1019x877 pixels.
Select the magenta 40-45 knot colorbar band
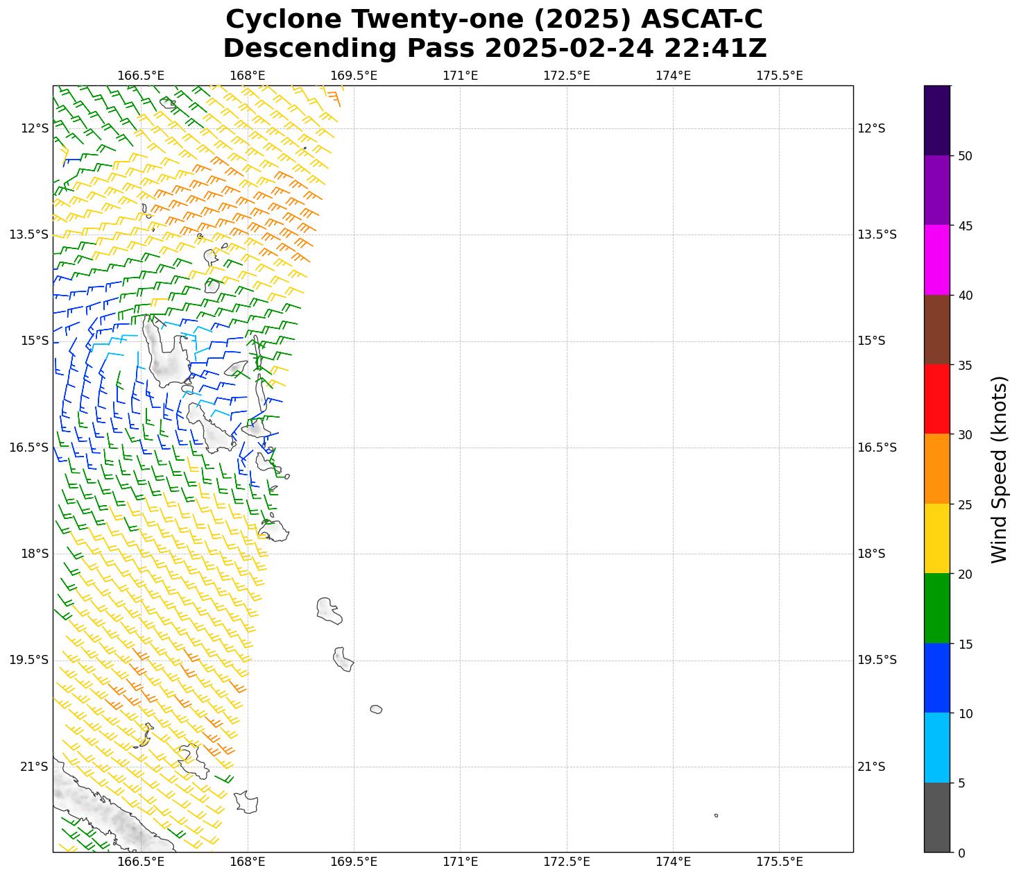pos(936,259)
